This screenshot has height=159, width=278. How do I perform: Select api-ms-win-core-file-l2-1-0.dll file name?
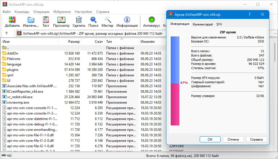(x=30, y=146)
